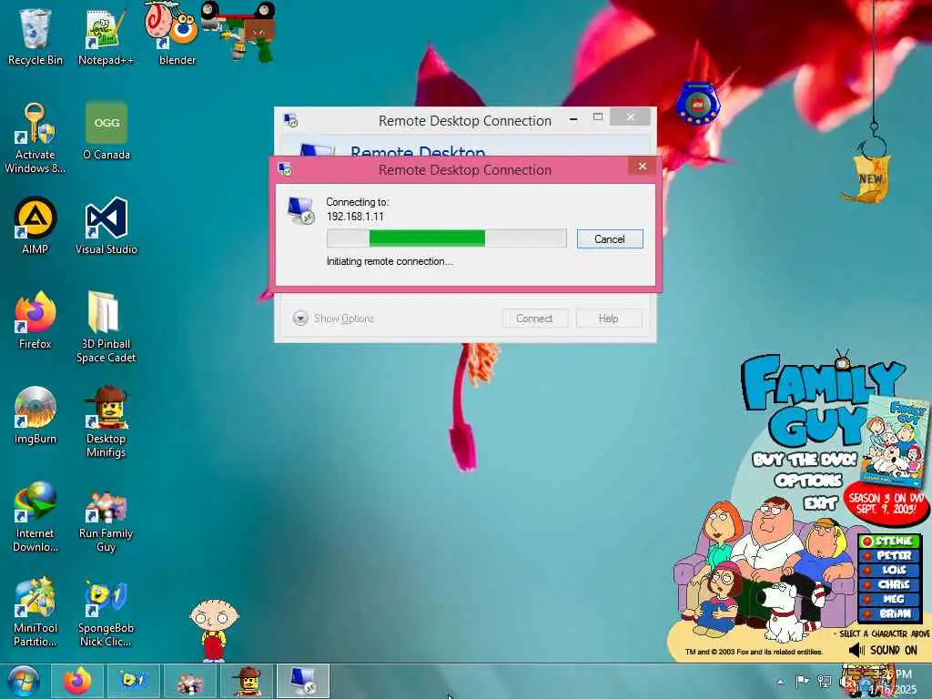Select MEG in the character list
This screenshot has width=932, height=699.
889,599
